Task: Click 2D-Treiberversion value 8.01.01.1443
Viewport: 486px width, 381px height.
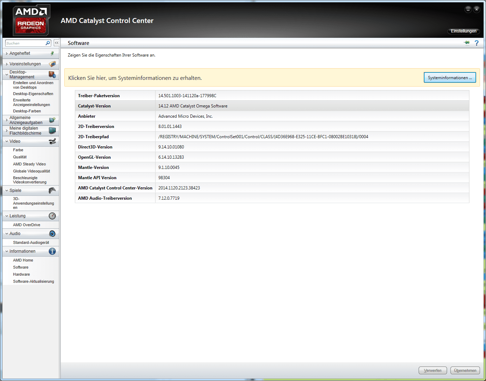Action: click(170, 127)
